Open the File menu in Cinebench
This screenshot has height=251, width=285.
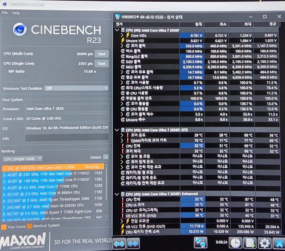pyautogui.click(x=5, y=13)
